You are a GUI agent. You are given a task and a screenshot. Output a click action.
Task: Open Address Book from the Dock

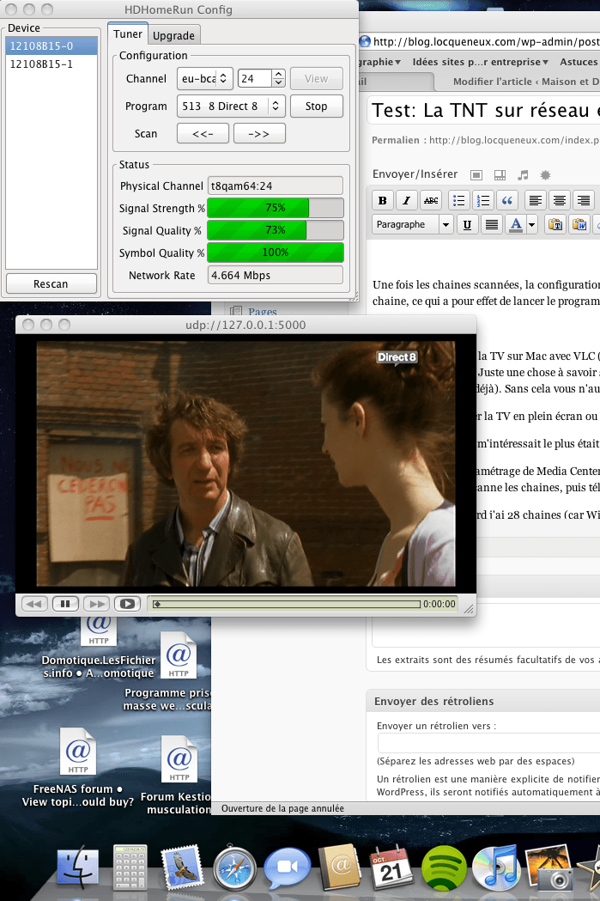(x=339, y=868)
